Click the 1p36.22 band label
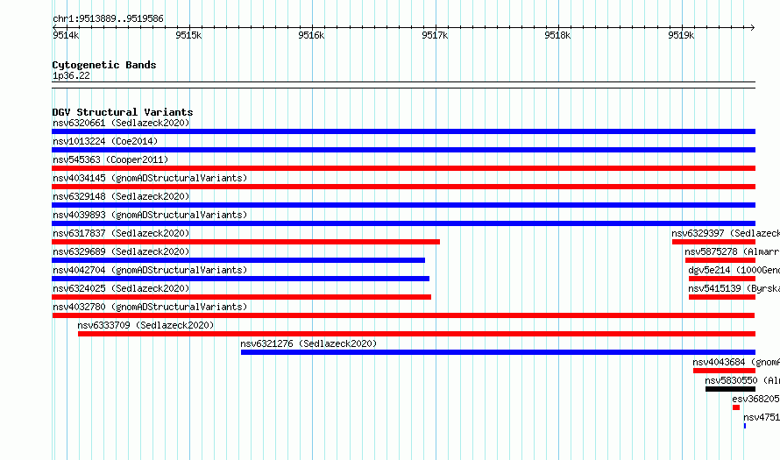This screenshot has height=460, width=780. tap(71, 75)
